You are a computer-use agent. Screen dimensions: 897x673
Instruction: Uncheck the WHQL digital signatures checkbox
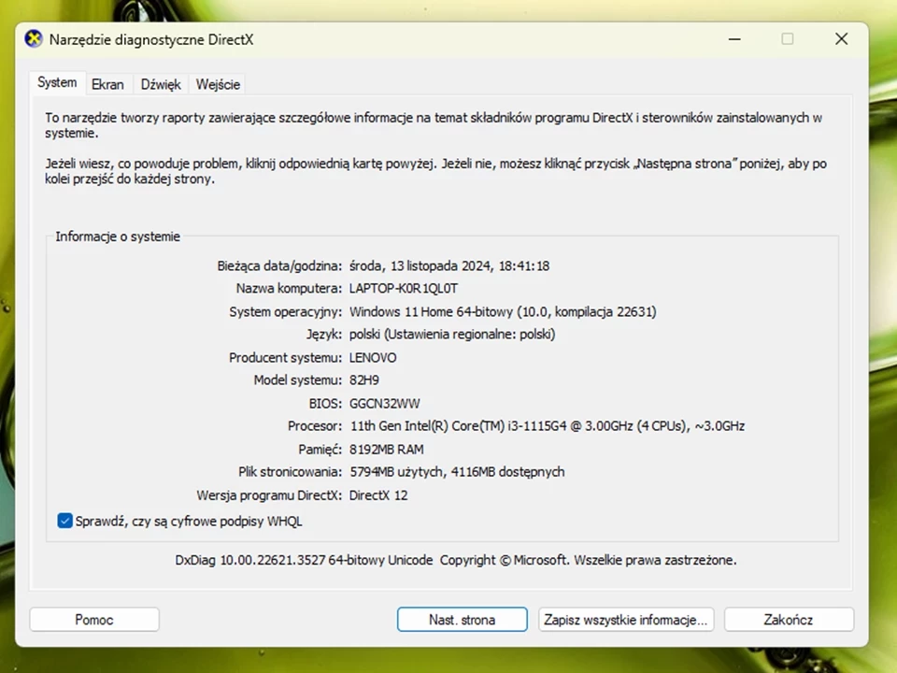pyautogui.click(x=64, y=521)
